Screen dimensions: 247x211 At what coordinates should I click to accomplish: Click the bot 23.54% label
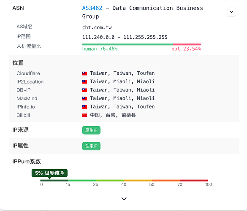tap(186, 49)
